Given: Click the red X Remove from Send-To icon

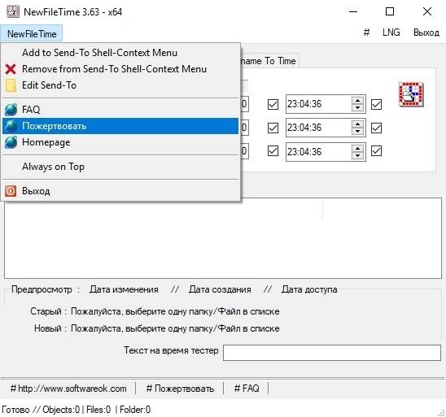Looking at the screenshot, I should pyautogui.click(x=11, y=69).
